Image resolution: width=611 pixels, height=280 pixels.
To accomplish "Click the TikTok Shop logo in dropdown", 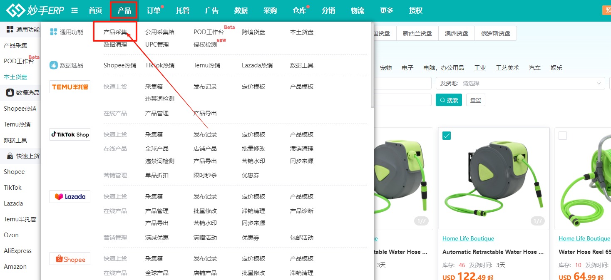I will pyautogui.click(x=70, y=134).
